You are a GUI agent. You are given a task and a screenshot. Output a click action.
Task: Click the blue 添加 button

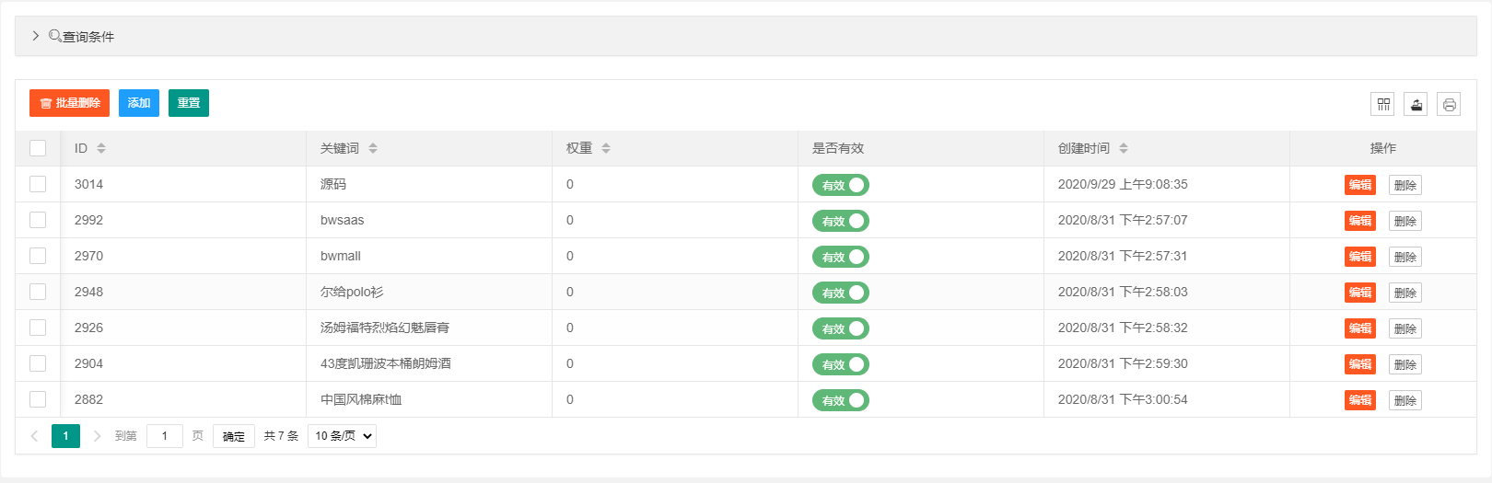click(x=139, y=103)
